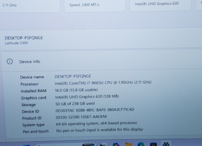Click the Device info circle-i icon
202x146 pixels.
(x=10, y=61)
